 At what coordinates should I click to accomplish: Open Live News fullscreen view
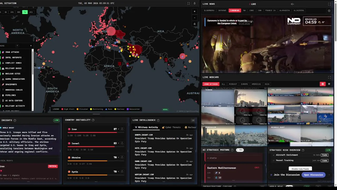click(329, 4)
